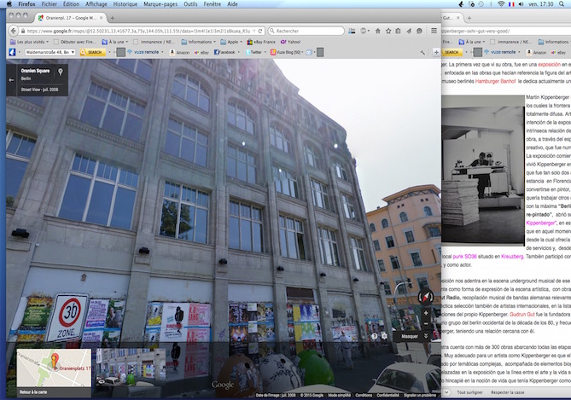This screenshot has height=400, width=571.
Task: Click Retour à la carte
Action: click(x=33, y=392)
